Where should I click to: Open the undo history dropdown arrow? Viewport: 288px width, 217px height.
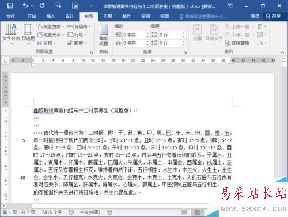(x=32, y=6)
